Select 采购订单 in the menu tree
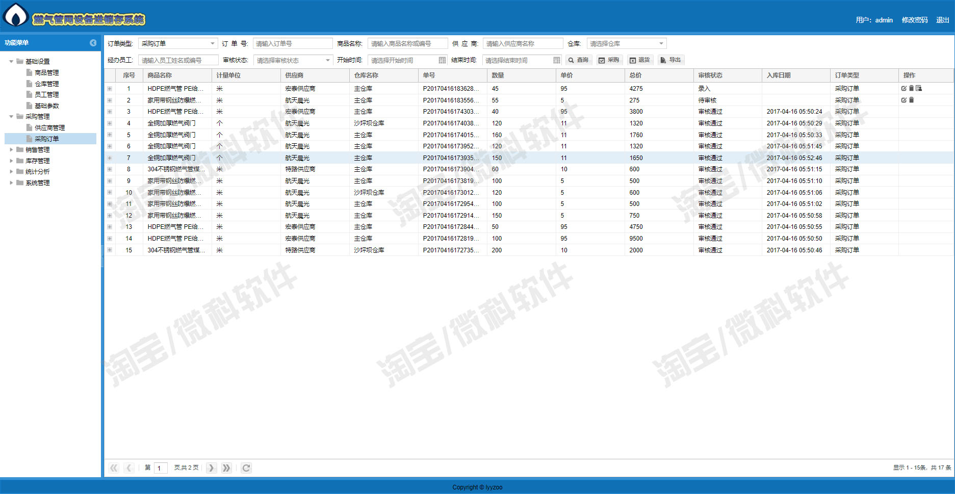 [46, 139]
